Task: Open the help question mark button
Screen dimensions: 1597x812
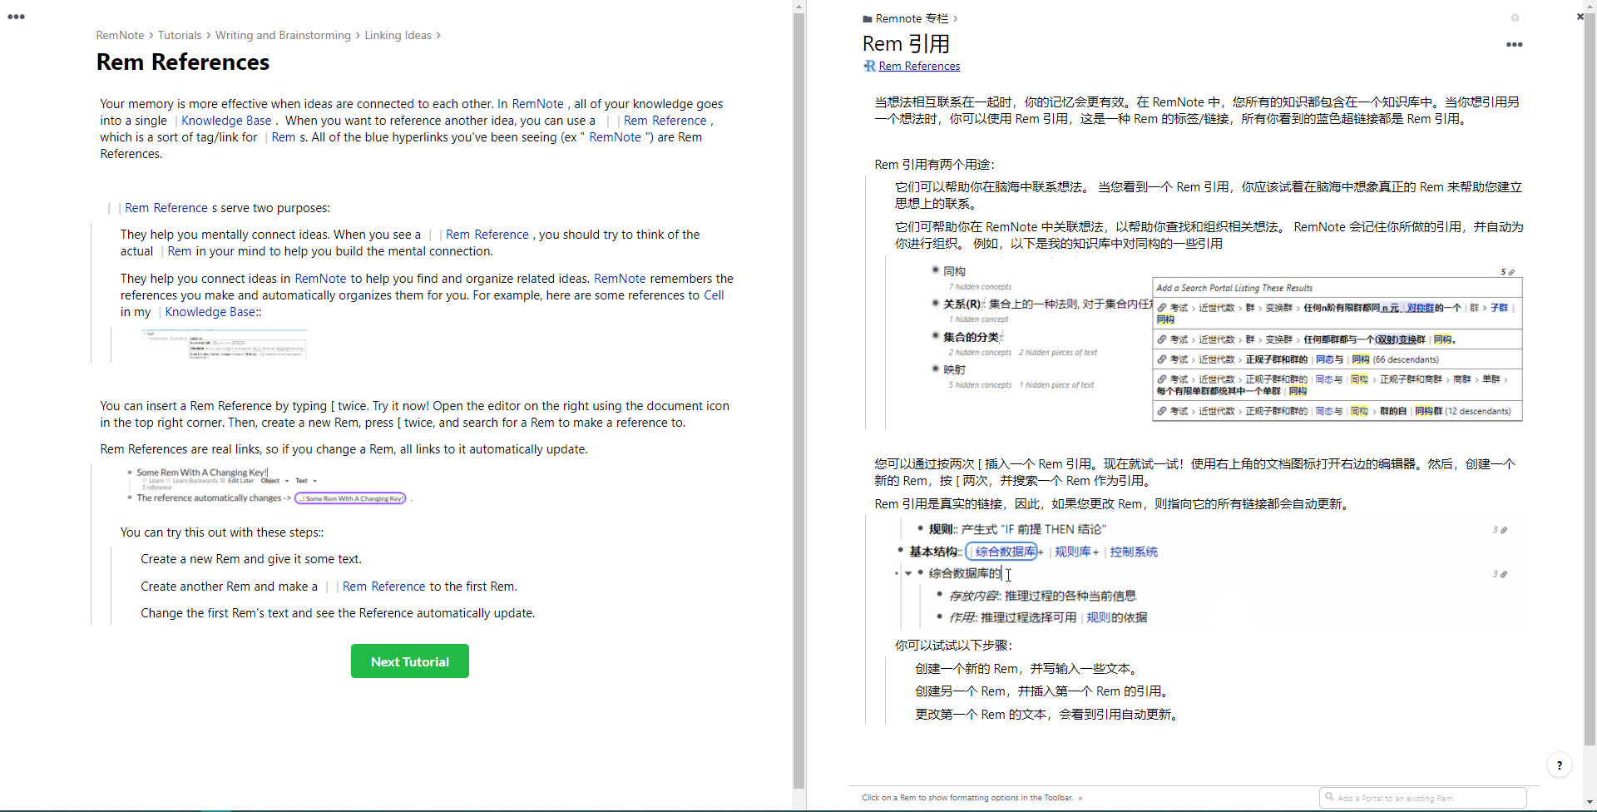Action: click(1560, 765)
